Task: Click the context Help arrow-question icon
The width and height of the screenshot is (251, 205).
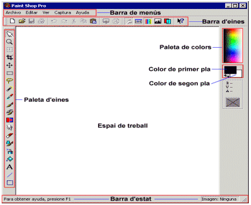Action: click(x=180, y=21)
